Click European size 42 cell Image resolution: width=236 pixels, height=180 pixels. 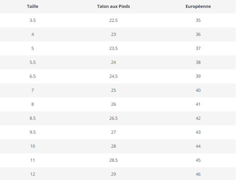198,118
